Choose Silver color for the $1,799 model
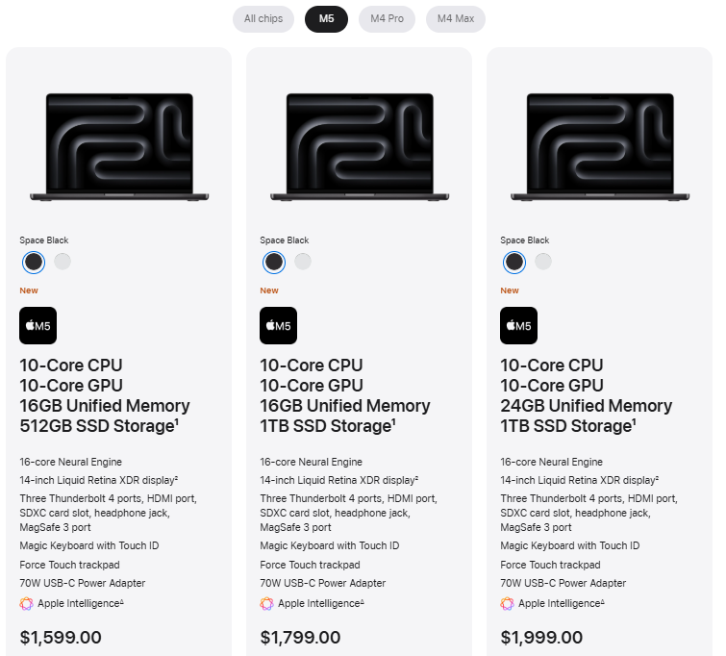Screen dimensions: 726x656 pyautogui.click(x=303, y=262)
